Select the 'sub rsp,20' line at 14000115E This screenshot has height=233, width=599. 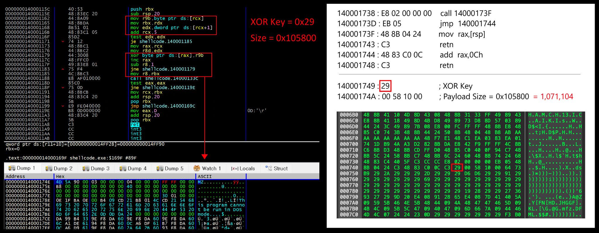click(145, 14)
